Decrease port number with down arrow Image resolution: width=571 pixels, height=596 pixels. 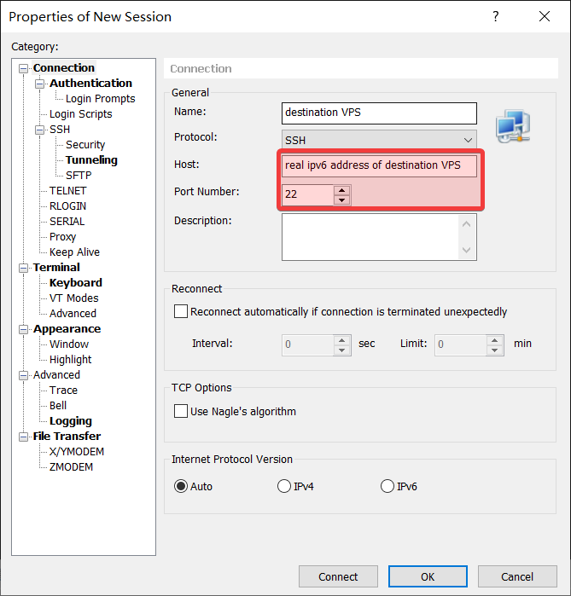coord(342,200)
